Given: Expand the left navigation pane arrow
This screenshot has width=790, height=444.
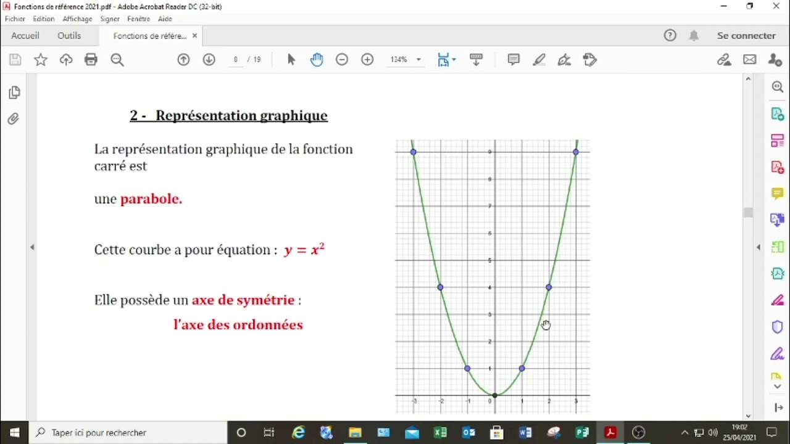Looking at the screenshot, I should click(32, 247).
